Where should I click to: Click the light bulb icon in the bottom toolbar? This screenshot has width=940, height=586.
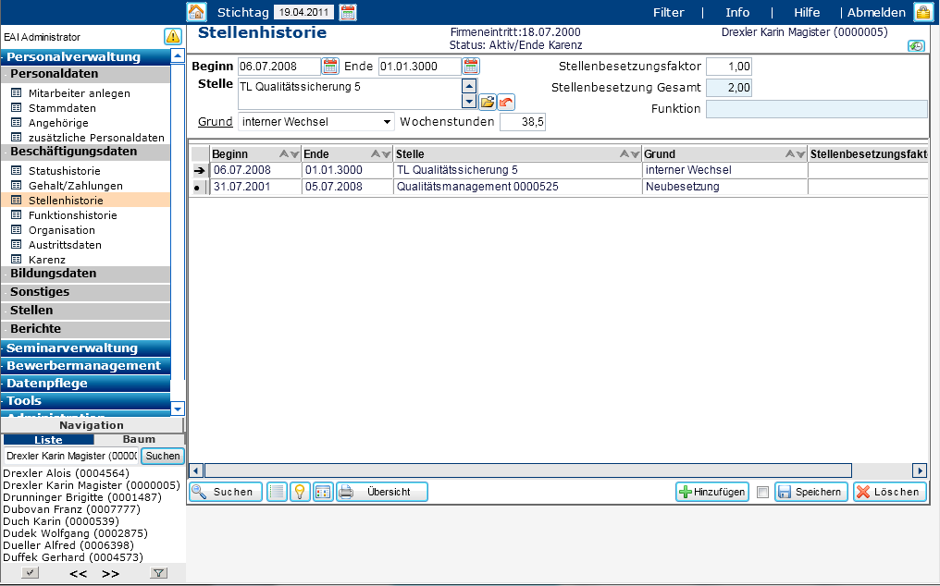(300, 492)
